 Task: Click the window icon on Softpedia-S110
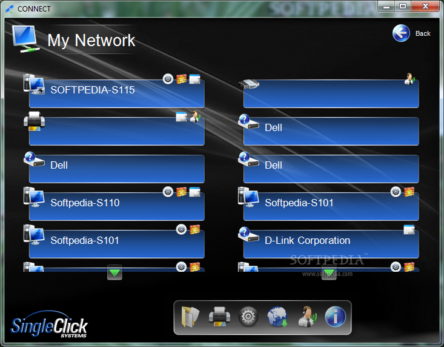(x=195, y=192)
